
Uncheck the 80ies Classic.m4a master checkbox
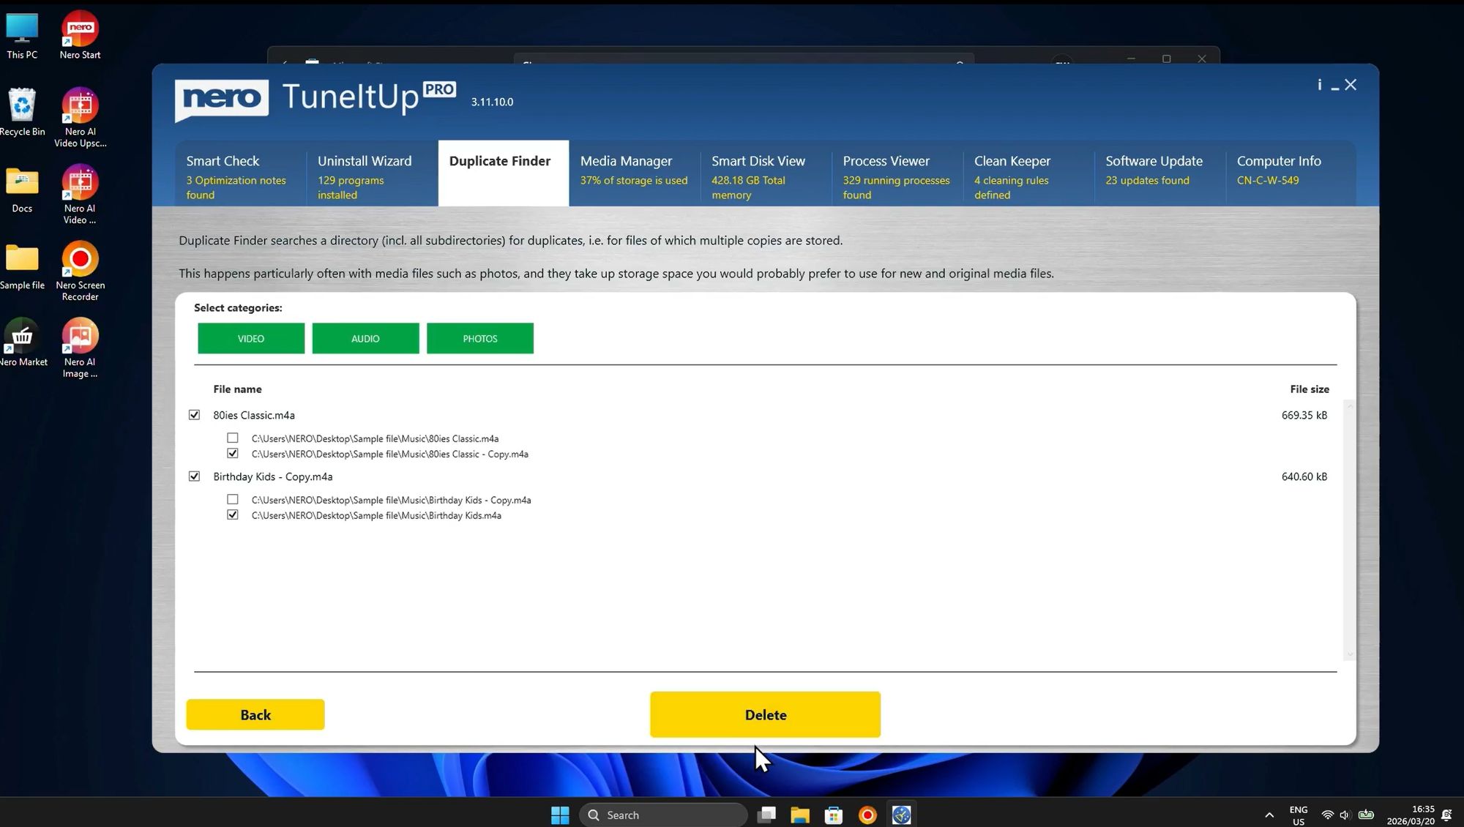[194, 414]
